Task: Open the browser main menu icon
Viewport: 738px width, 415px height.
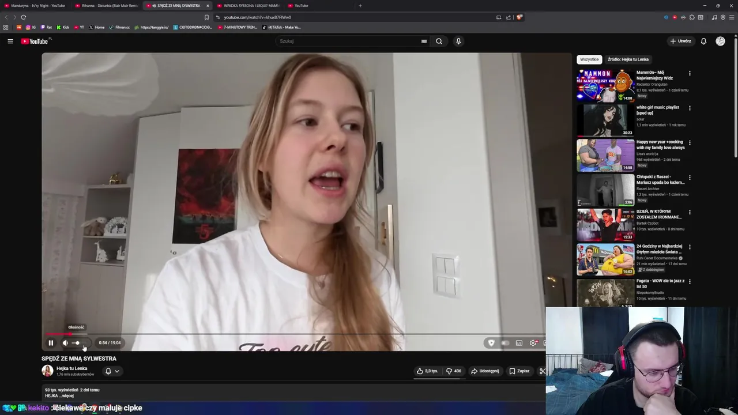Action: pos(731,17)
